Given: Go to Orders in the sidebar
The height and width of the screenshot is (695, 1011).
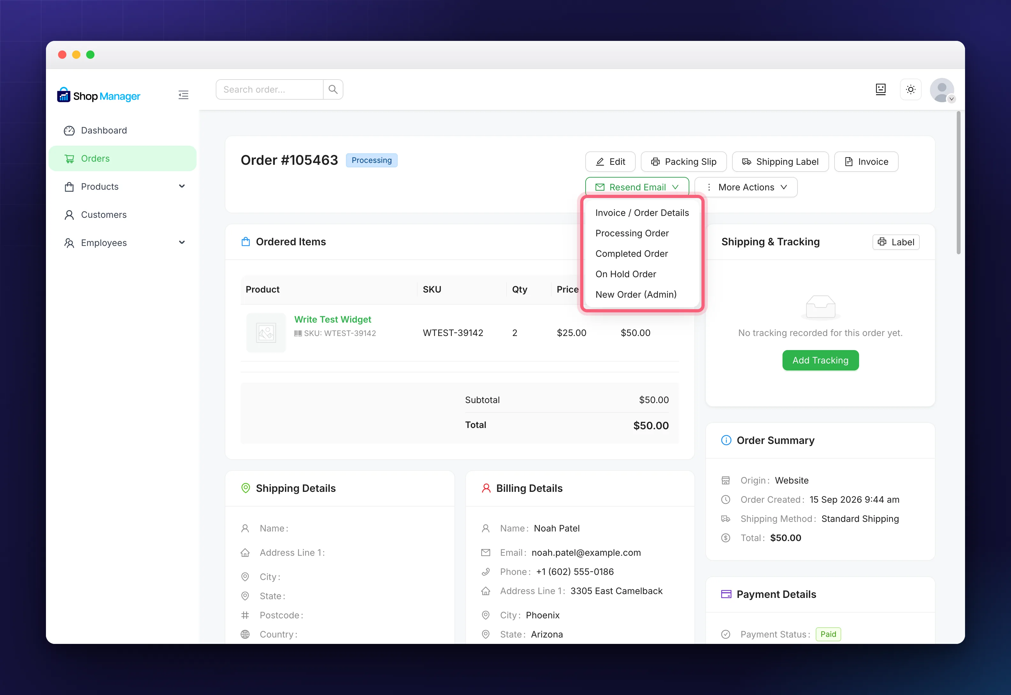Looking at the screenshot, I should coord(123,158).
